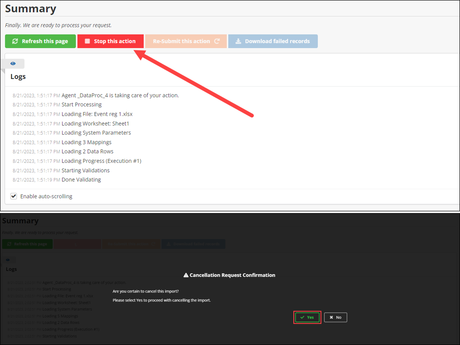Click the bright Logs panel heading

tap(18, 76)
